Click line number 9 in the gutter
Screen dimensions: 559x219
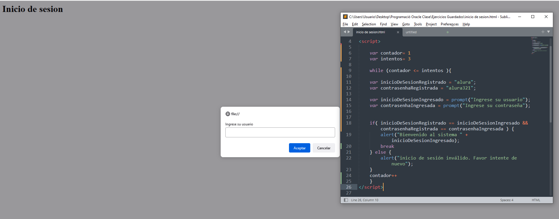pos(350,71)
